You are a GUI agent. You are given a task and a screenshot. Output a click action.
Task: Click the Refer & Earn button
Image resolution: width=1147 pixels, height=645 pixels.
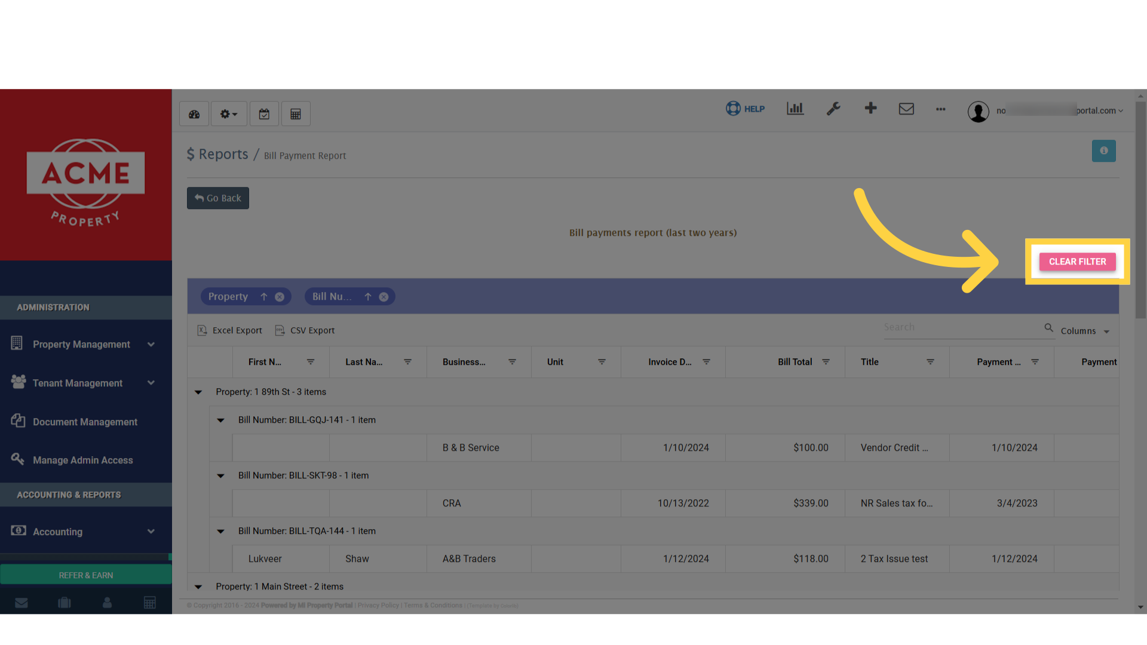[85, 575]
